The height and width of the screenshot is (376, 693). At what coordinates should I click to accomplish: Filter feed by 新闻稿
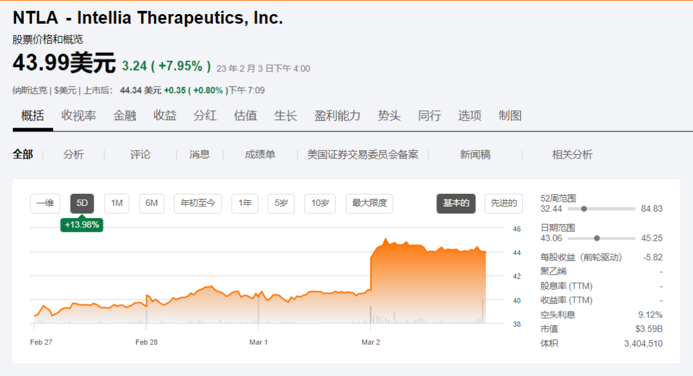point(475,155)
